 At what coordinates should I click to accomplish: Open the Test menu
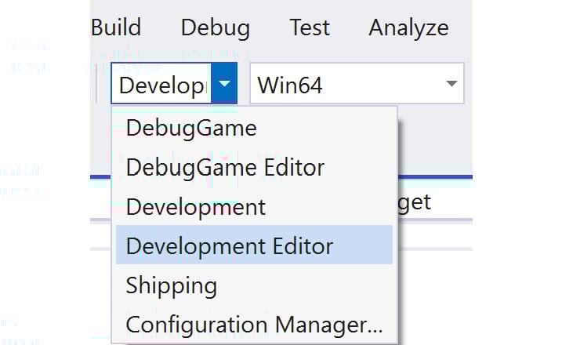[x=310, y=27]
